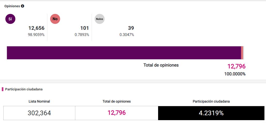The height and width of the screenshot is (123, 266).
Task: Click the info icon beside Opiniones
Action: (x=23, y=6)
